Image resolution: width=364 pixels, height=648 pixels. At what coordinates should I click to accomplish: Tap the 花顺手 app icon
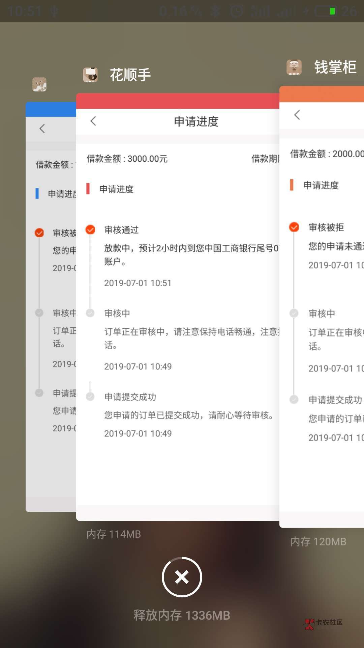[90, 75]
